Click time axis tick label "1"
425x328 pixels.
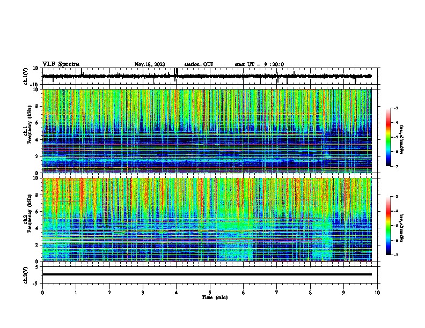pyautogui.click(x=76, y=293)
